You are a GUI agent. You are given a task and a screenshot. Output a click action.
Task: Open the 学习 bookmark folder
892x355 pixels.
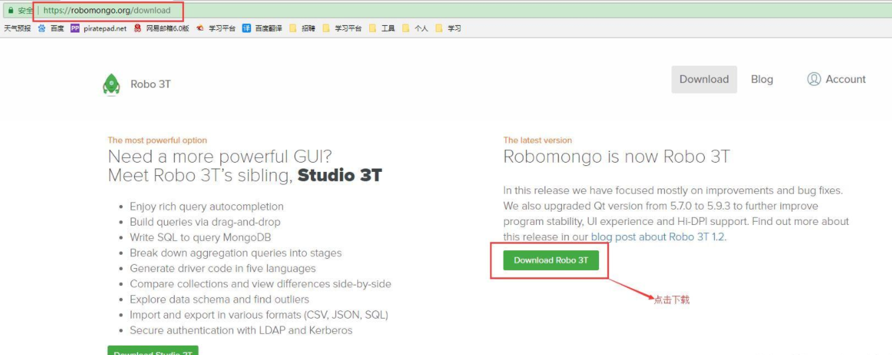coord(448,29)
